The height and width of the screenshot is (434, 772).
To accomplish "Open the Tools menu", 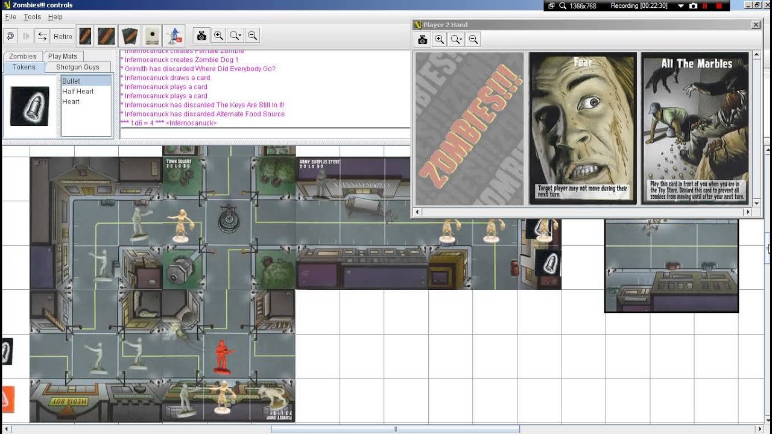I will tap(33, 17).
